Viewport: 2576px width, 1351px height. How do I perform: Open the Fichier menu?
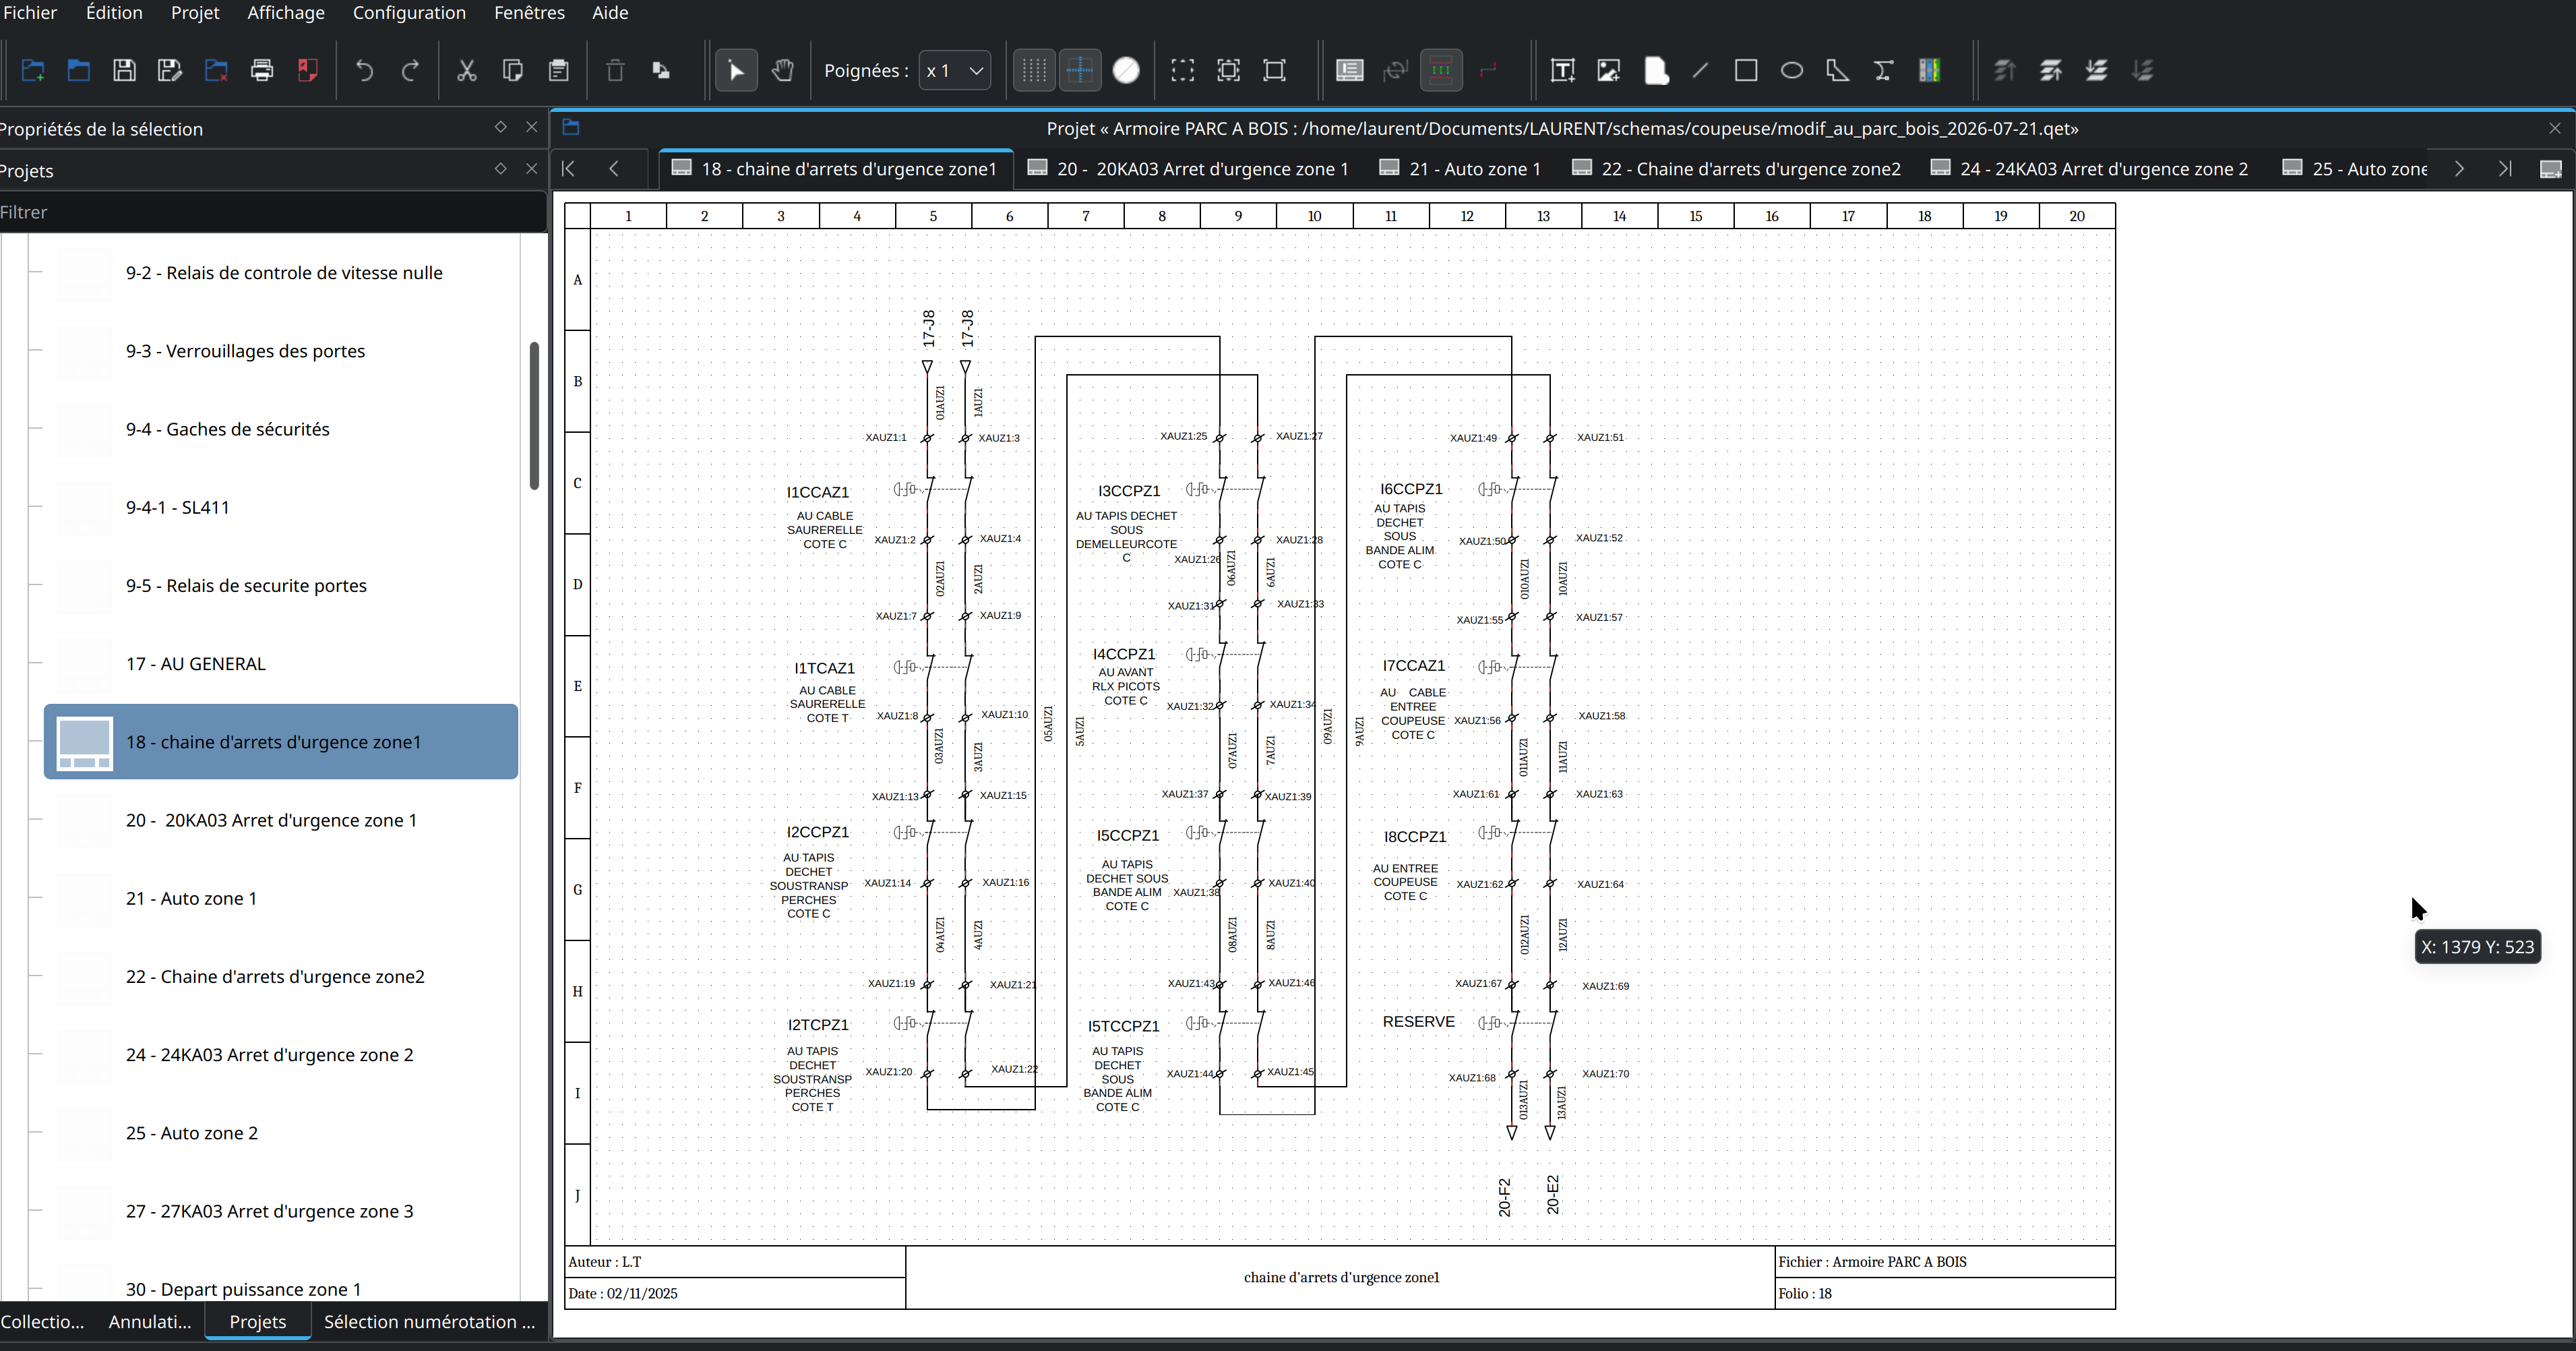tap(29, 12)
